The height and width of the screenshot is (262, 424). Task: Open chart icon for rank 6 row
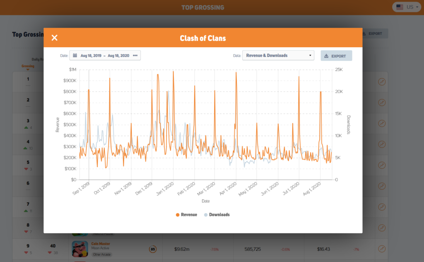pos(381,186)
